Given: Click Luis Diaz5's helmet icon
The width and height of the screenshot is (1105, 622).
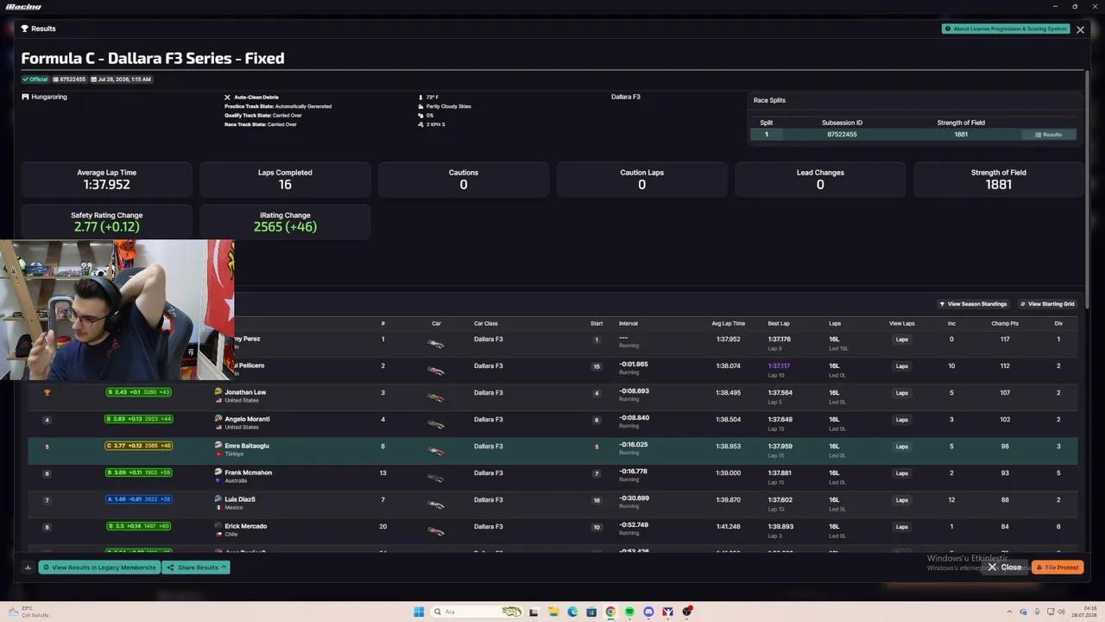Looking at the screenshot, I should (x=218, y=499).
